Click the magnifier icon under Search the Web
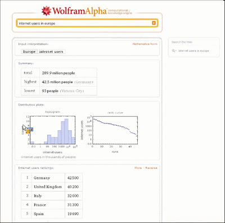 click(174, 51)
